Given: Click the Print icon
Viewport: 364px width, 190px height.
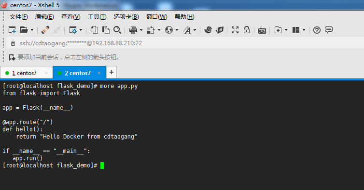Looking at the screenshot, I should (x=133, y=30).
